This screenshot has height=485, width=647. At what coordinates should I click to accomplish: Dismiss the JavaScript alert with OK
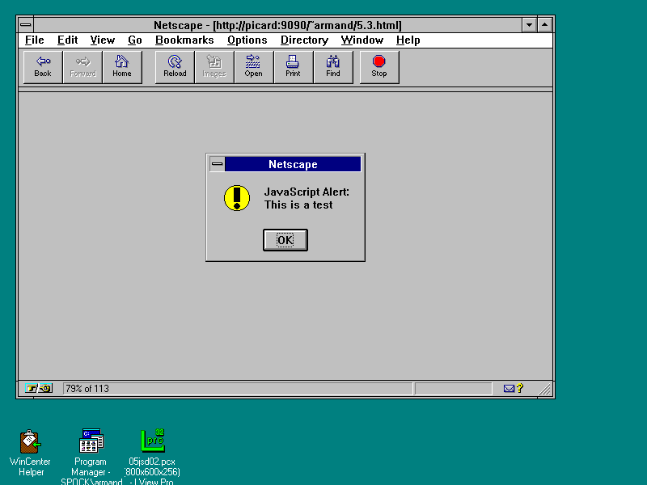click(285, 240)
